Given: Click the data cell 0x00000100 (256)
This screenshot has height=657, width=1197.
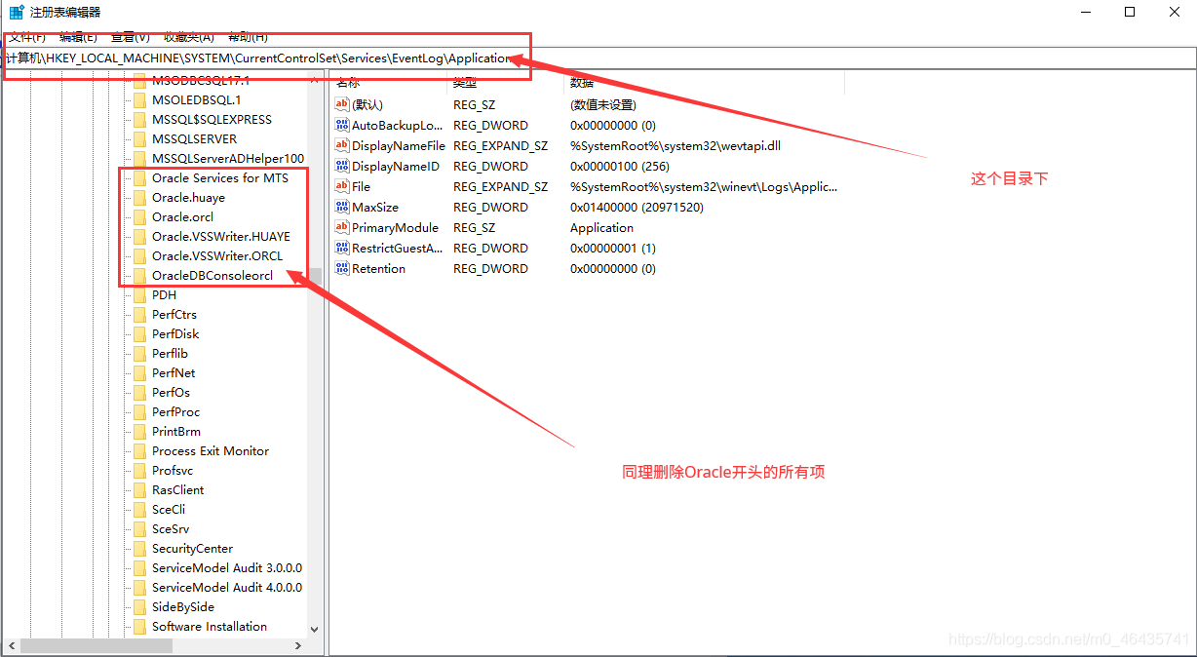Looking at the screenshot, I should pos(620,166).
